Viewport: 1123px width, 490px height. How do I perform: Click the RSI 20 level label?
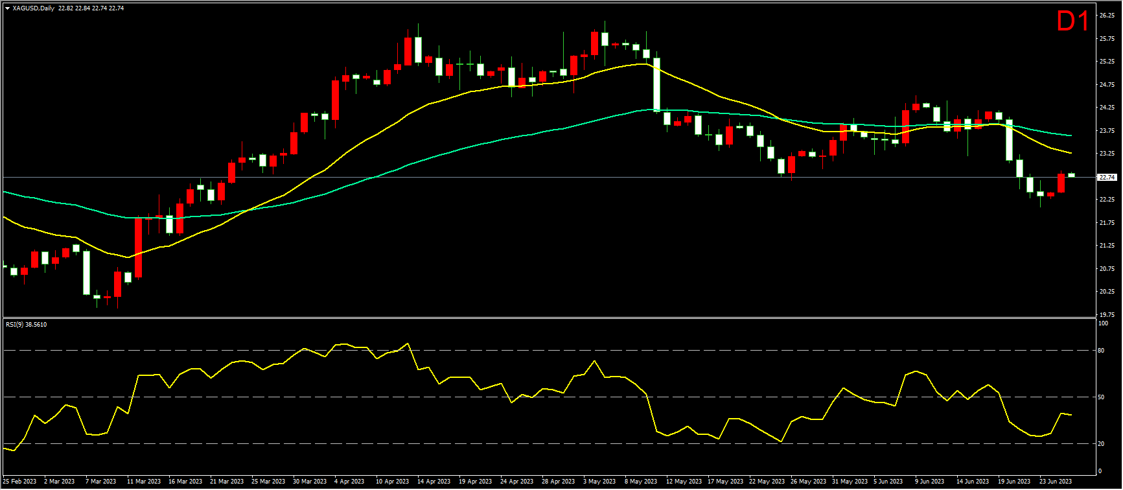pos(1102,444)
